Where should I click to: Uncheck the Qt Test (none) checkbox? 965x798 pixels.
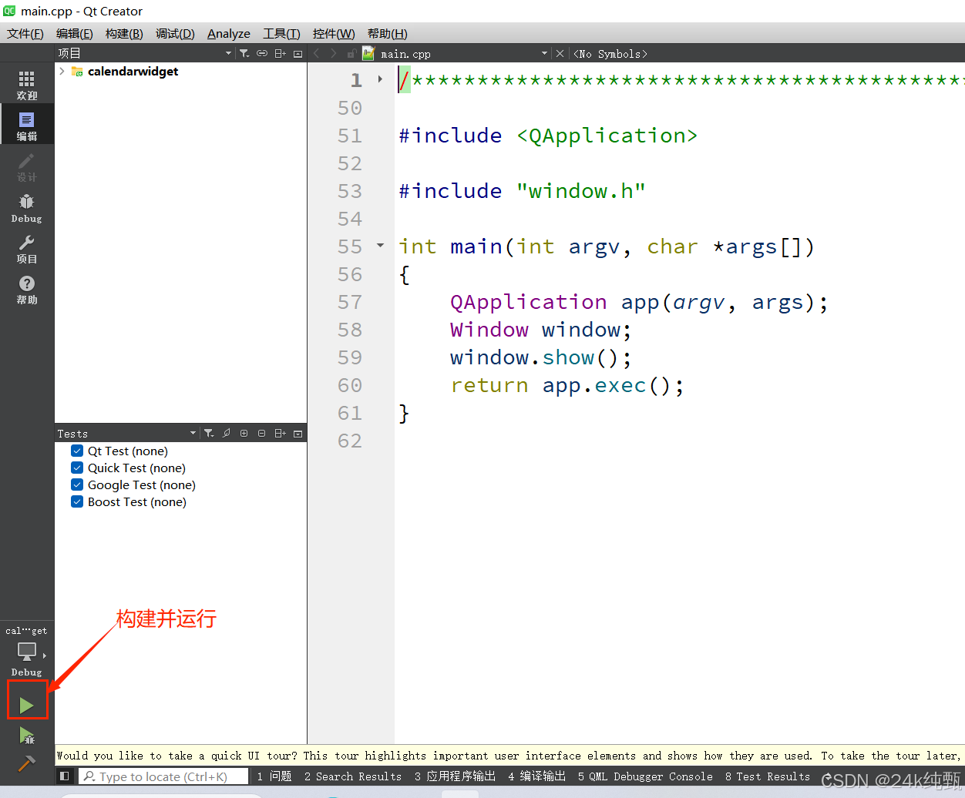coord(77,451)
